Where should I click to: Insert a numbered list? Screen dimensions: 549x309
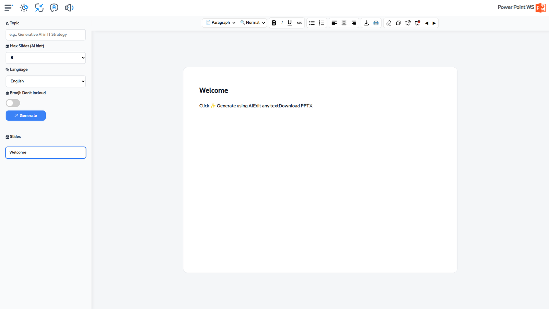(322, 23)
